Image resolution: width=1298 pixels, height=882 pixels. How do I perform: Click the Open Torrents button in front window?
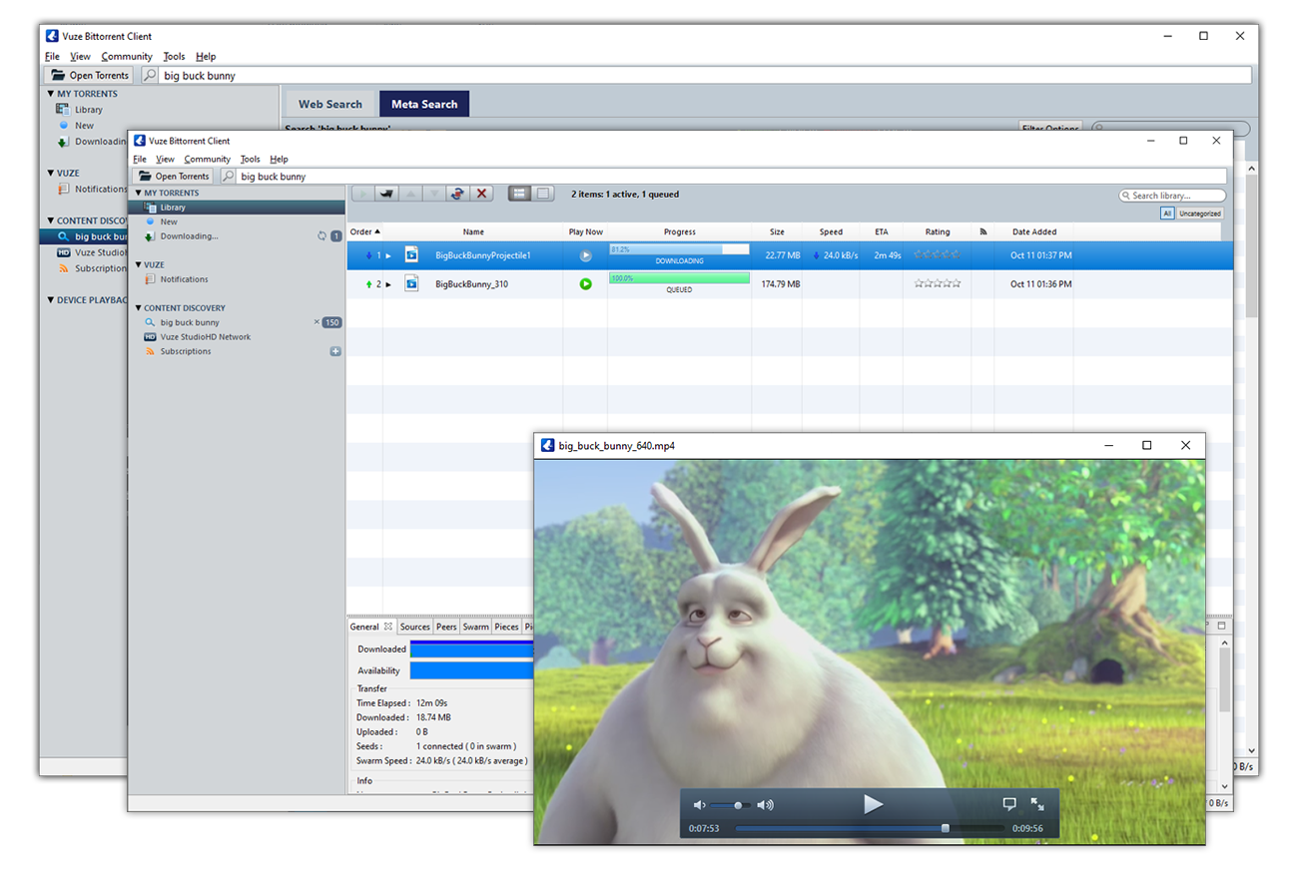click(x=174, y=177)
